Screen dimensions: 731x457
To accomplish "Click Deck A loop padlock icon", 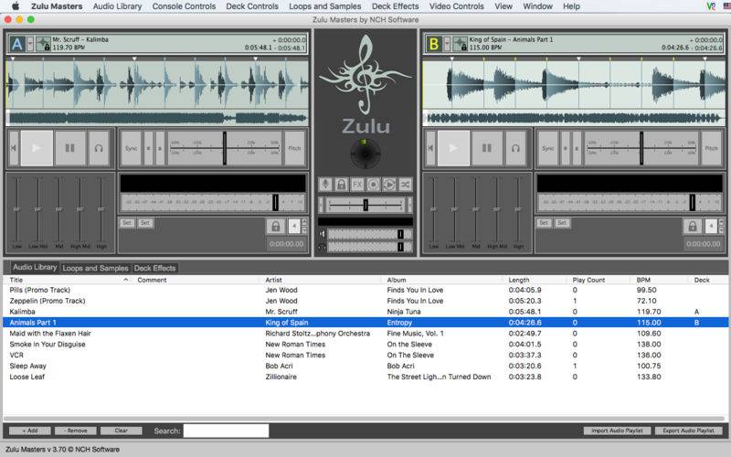I will tap(276, 227).
